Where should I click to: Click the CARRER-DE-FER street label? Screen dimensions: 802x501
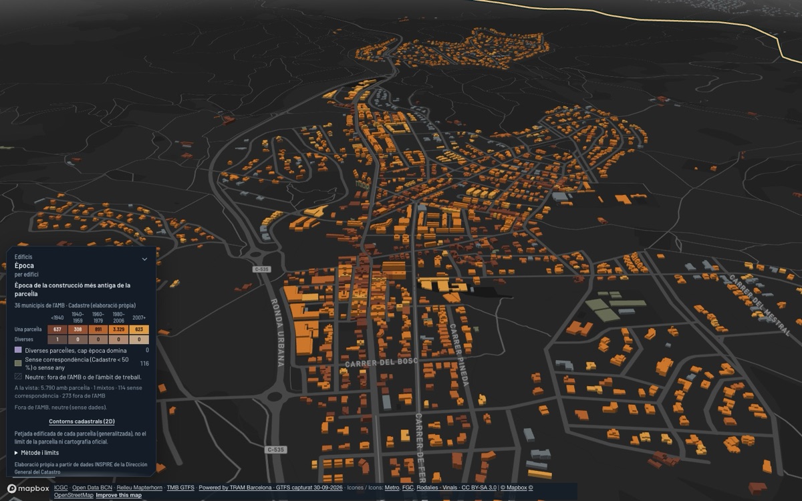[421, 448]
